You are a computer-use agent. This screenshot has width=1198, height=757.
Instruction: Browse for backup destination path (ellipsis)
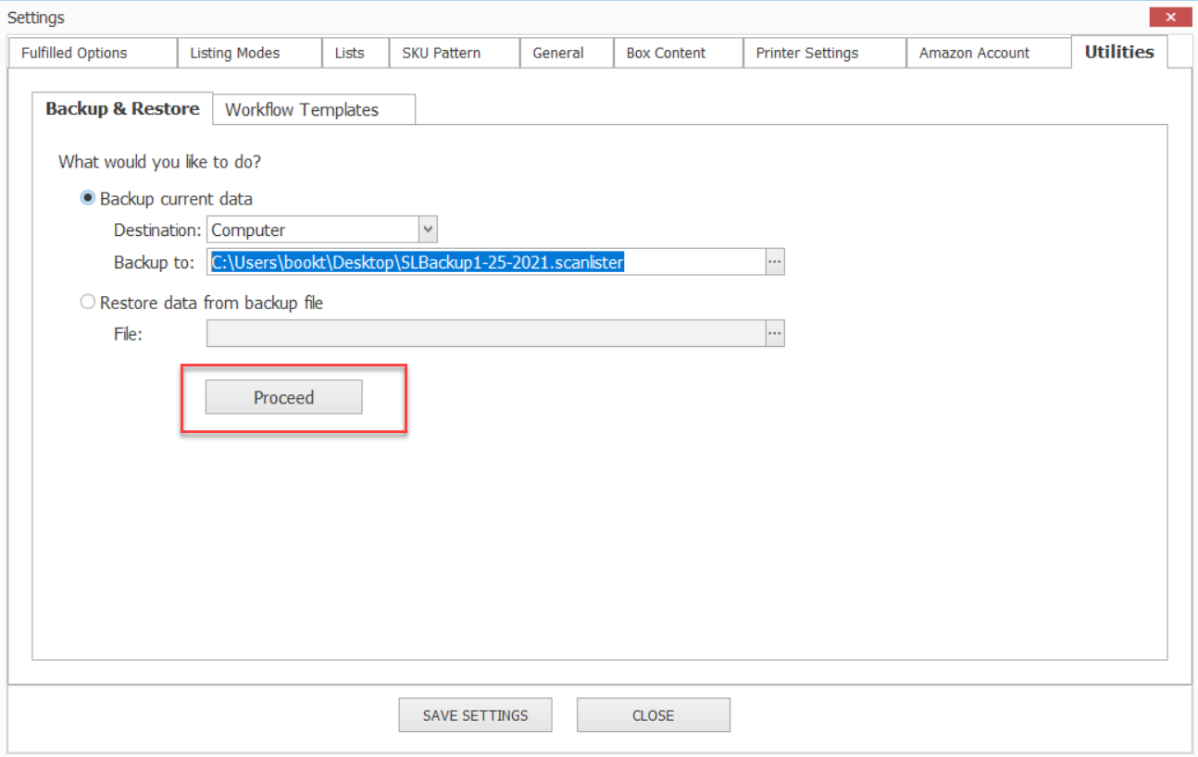pyautogui.click(x=775, y=262)
